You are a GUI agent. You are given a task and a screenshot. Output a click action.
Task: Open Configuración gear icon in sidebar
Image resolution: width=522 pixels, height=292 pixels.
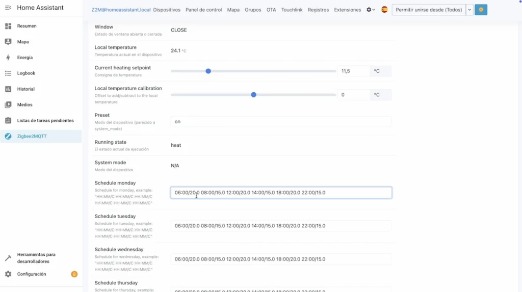[x=8, y=274]
